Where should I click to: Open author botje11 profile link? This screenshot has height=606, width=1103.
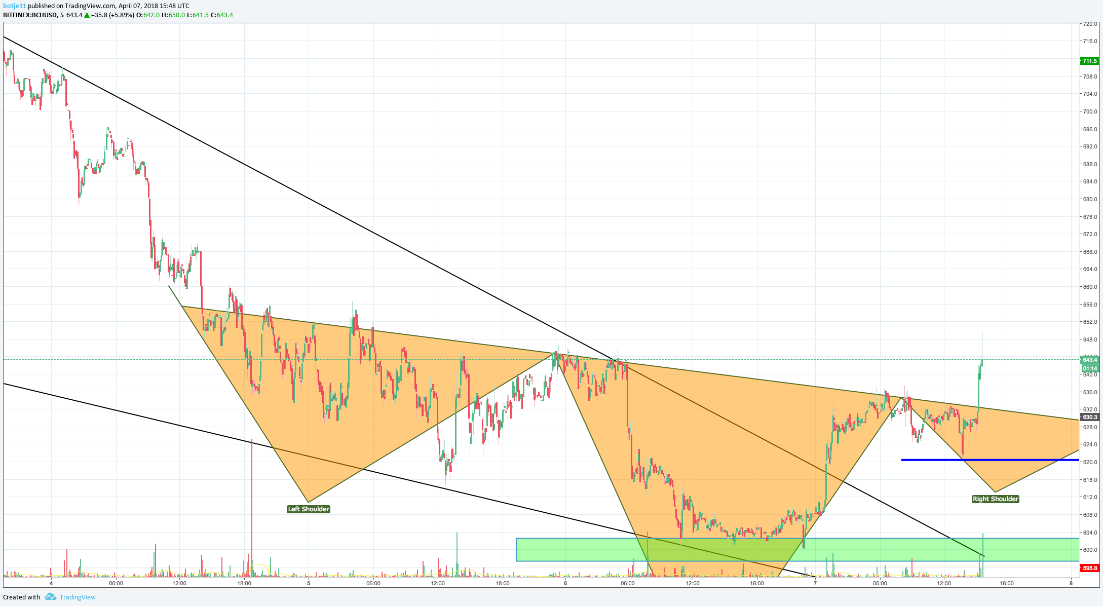(x=15, y=6)
